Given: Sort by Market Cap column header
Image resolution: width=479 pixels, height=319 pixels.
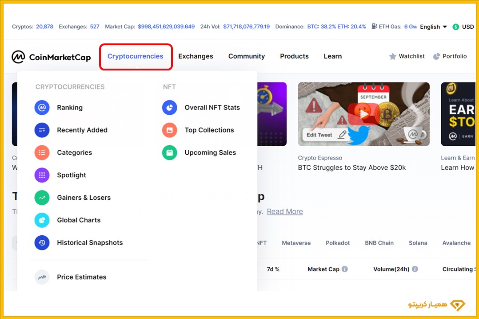Looking at the screenshot, I should [x=323, y=269].
